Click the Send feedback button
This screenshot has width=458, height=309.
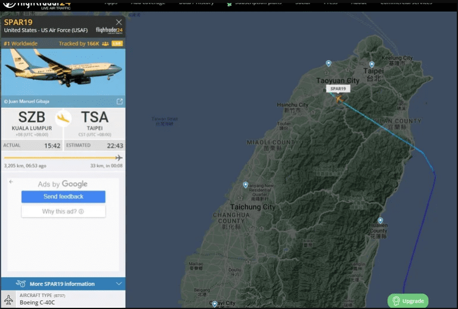pyautogui.click(x=63, y=197)
